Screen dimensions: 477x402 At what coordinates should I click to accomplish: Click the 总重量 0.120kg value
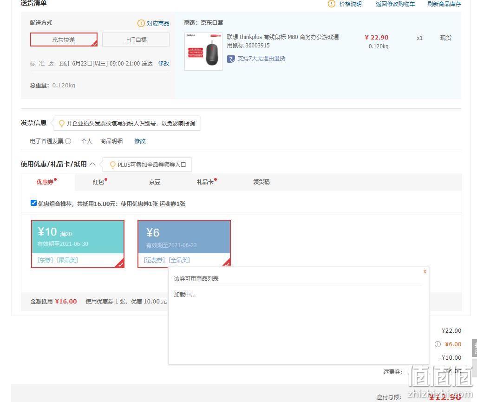coord(64,85)
